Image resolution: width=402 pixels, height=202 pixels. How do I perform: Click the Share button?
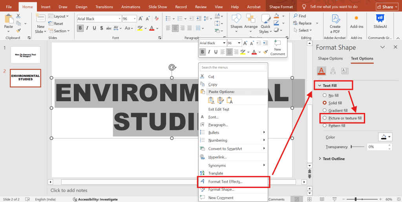[387, 7]
